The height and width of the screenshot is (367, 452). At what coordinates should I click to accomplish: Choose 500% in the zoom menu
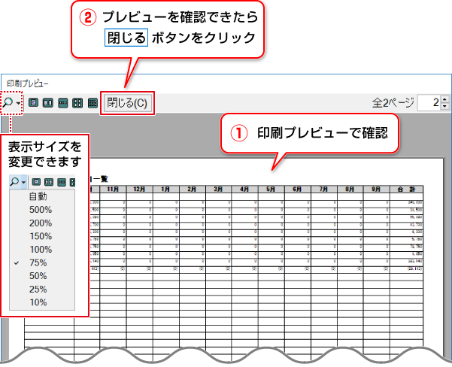point(40,210)
